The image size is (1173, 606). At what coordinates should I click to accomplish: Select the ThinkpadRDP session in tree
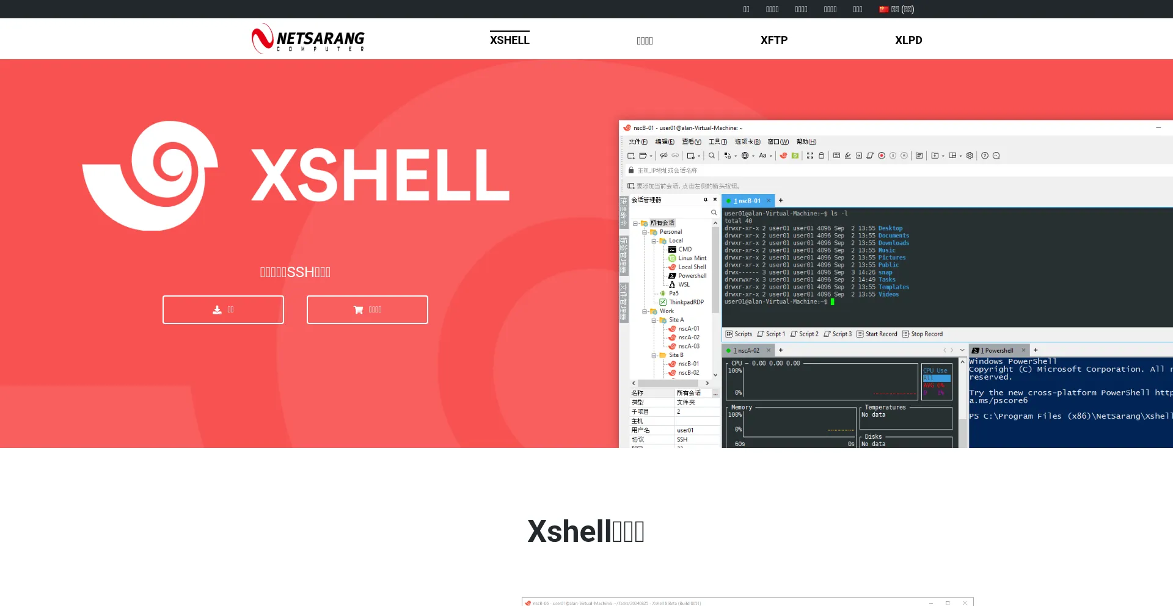click(681, 302)
